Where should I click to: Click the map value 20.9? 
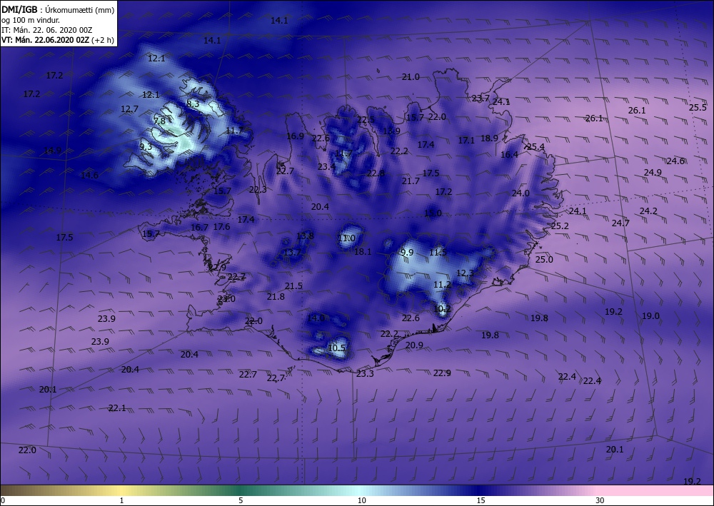pyautogui.click(x=414, y=345)
